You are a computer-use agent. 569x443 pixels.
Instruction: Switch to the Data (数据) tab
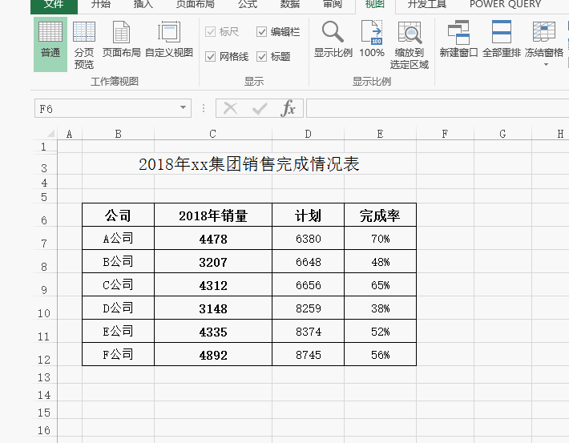(290, 4)
